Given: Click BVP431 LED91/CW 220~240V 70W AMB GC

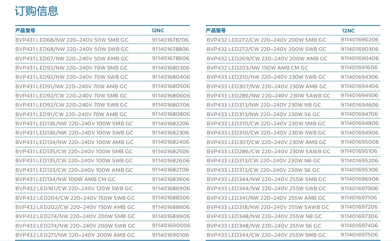Looking at the screenshot, I should [71, 114].
